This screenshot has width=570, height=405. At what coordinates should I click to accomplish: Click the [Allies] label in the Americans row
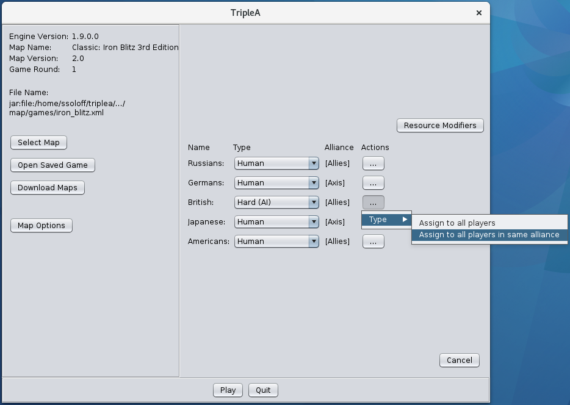[x=337, y=242]
